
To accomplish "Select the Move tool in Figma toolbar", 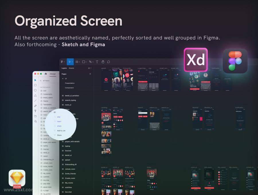I will point(70,62).
